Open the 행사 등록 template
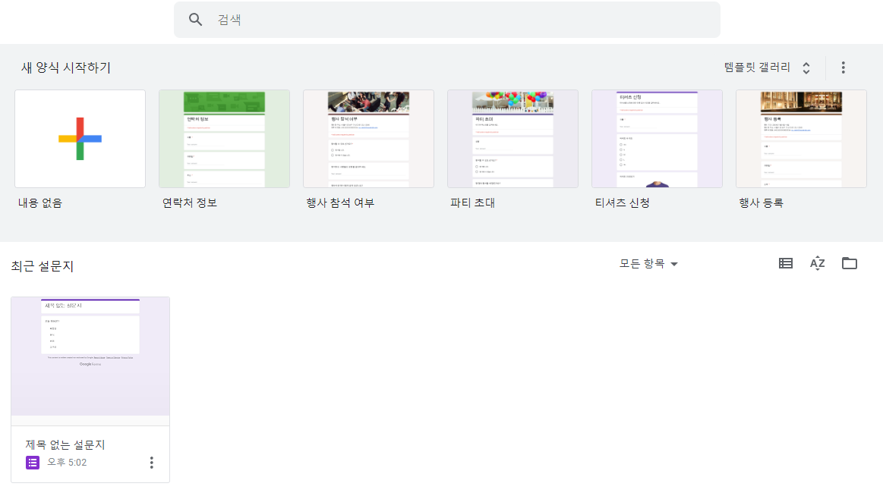The width and height of the screenshot is (883, 496). [801, 138]
